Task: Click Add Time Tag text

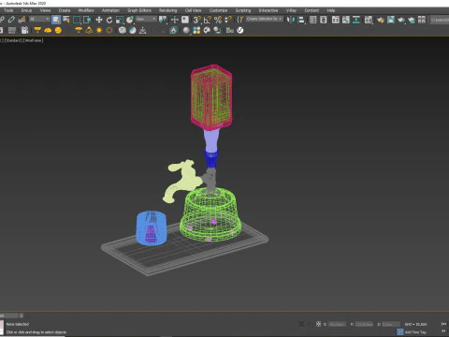Action: pyautogui.click(x=415, y=332)
